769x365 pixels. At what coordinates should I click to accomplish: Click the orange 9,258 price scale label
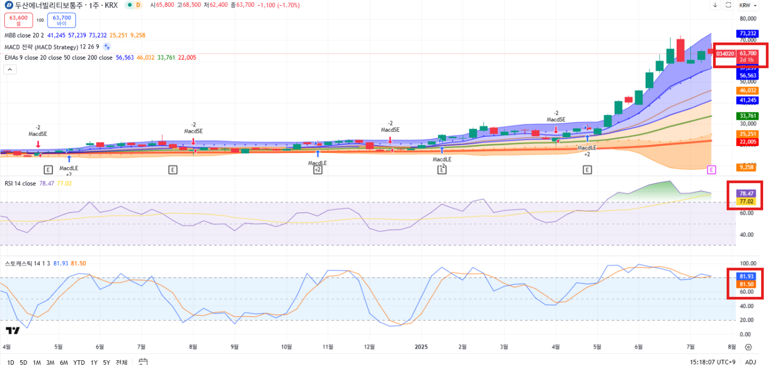748,167
